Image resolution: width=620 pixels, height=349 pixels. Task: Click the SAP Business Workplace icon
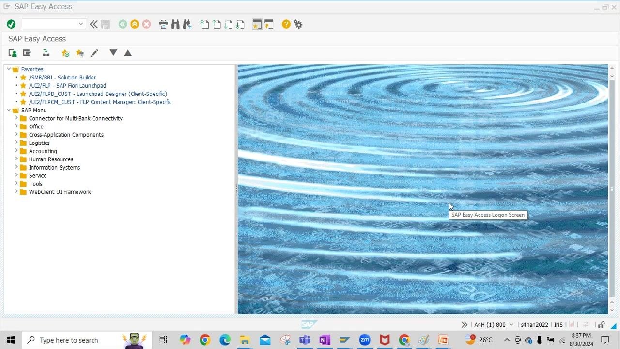46,53
